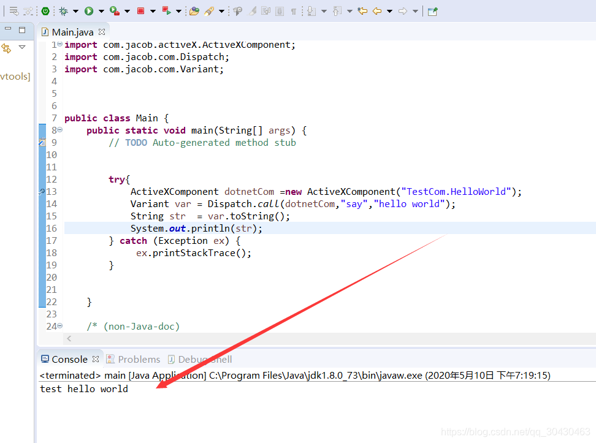Collapse the main method fold marker on line 8
The width and height of the screenshot is (596, 443).
[59, 130]
